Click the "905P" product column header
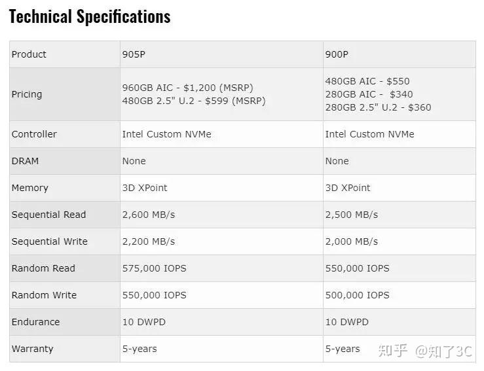This screenshot has width=484, height=371. pos(134,54)
